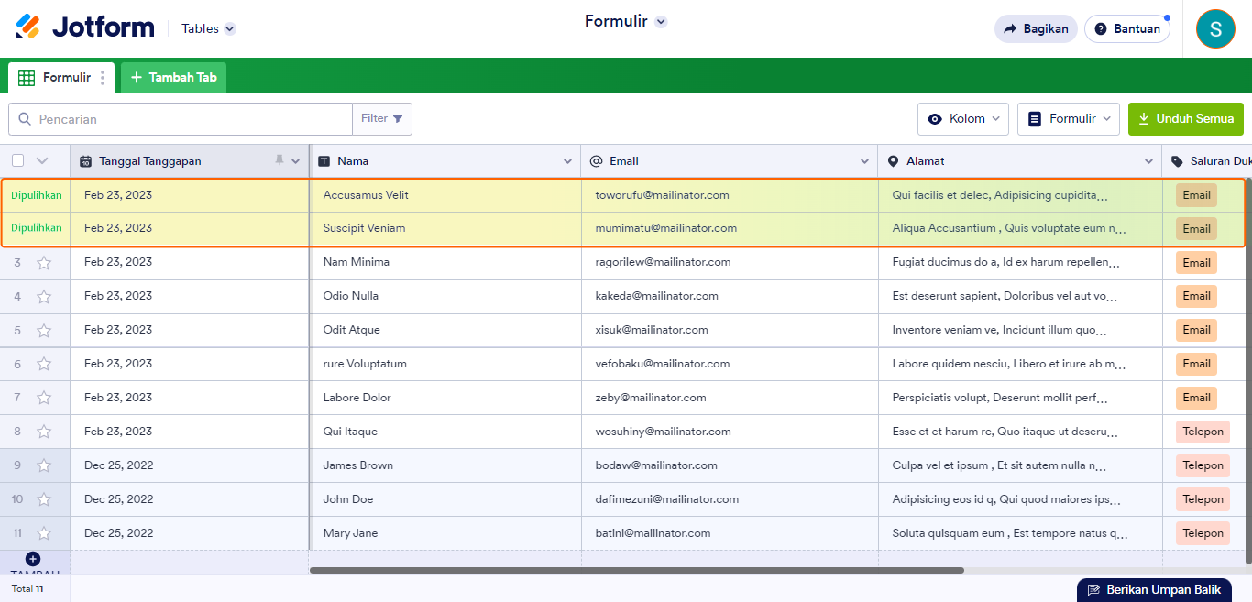Click the Jotform logo
The width and height of the screenshot is (1252, 602).
[85, 27]
